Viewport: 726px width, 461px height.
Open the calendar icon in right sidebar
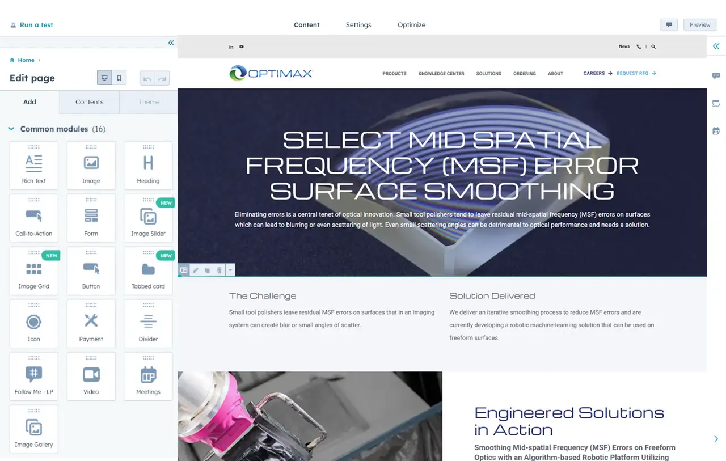tap(716, 131)
